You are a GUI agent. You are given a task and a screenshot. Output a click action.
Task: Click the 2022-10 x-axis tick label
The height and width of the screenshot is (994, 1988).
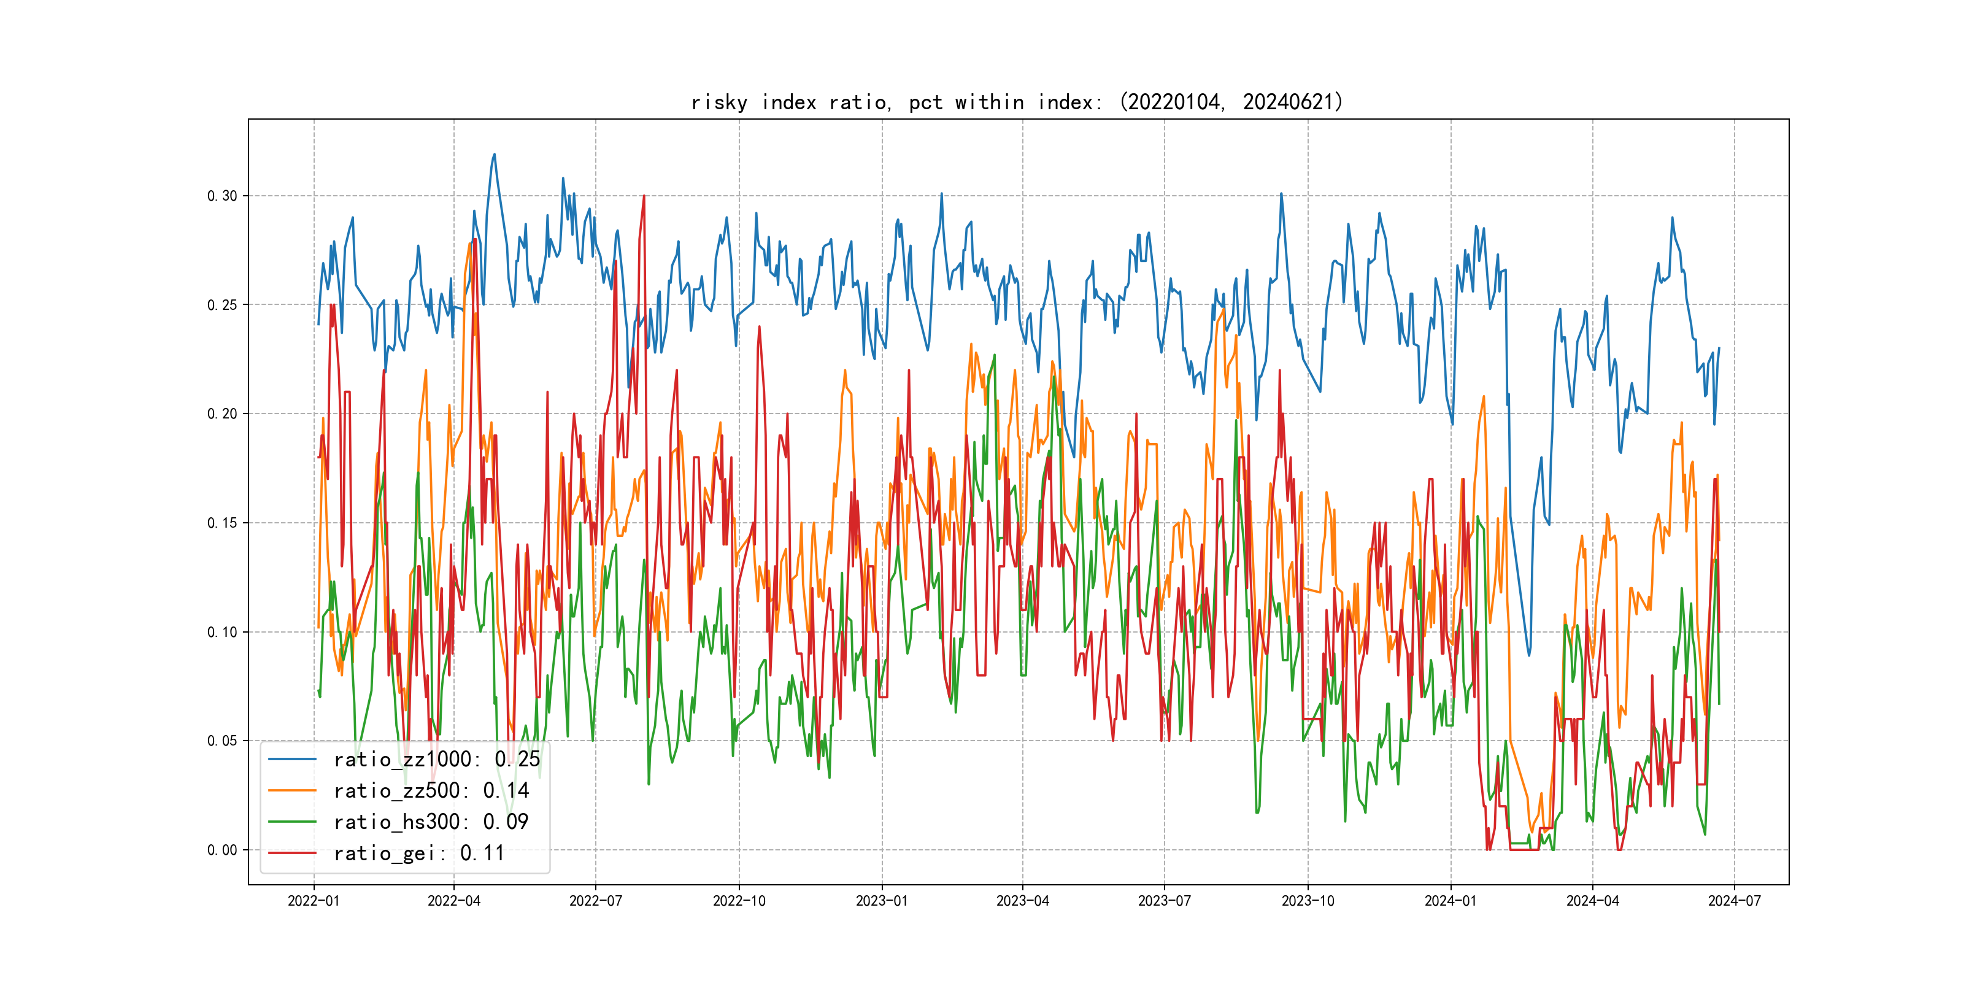point(739,901)
